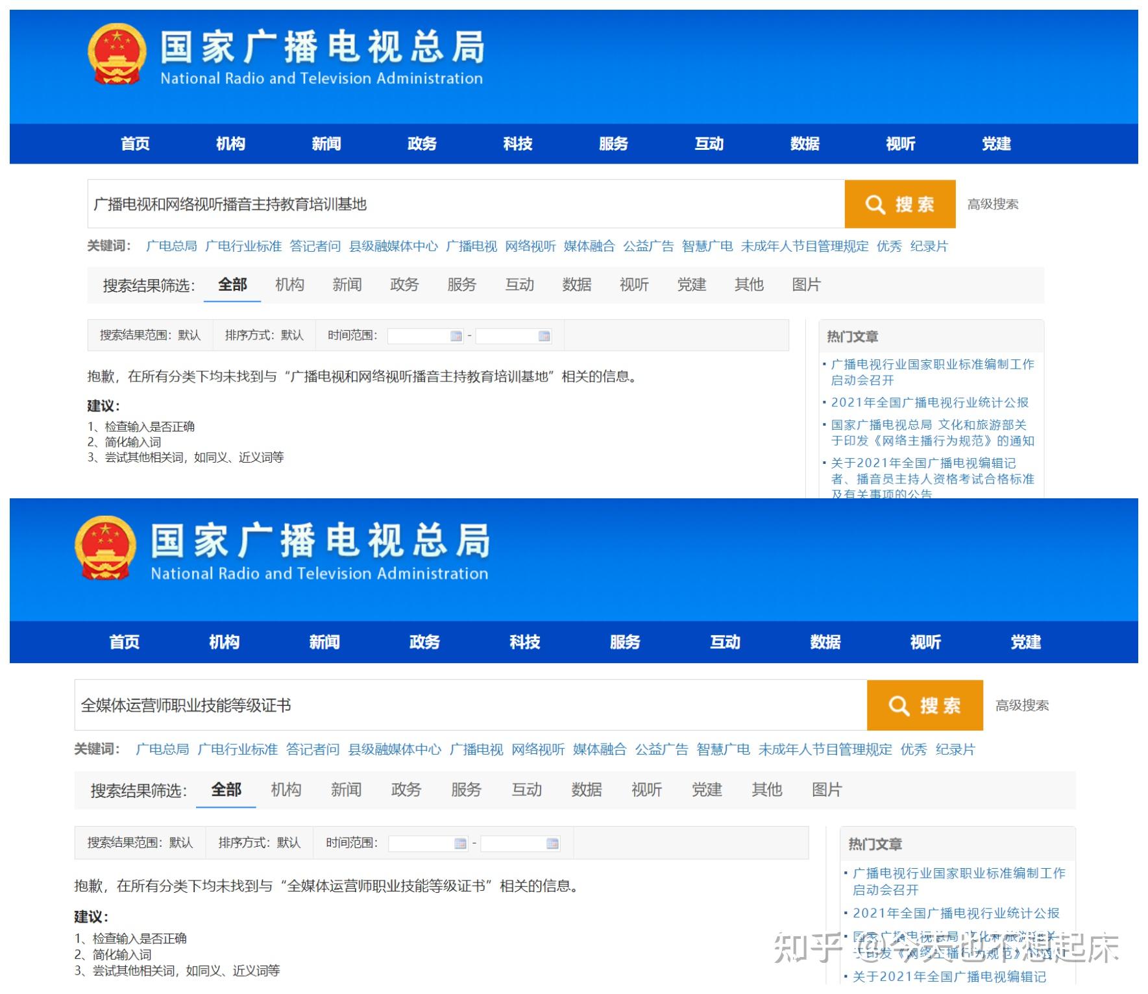Click keyword 网络视听 under the 全媒体运营师 search
The width and height of the screenshot is (1148, 994).
tap(539, 750)
